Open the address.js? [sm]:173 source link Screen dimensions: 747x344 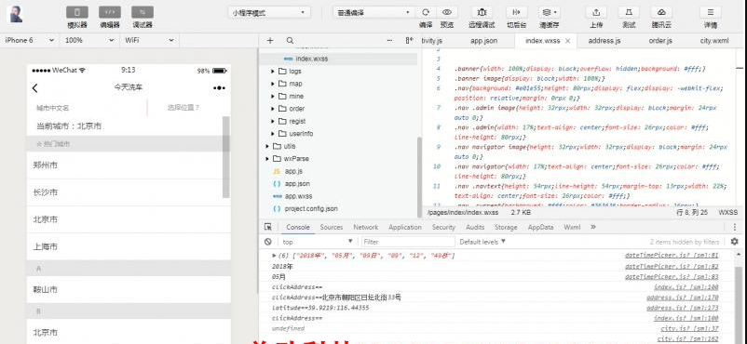click(683, 308)
